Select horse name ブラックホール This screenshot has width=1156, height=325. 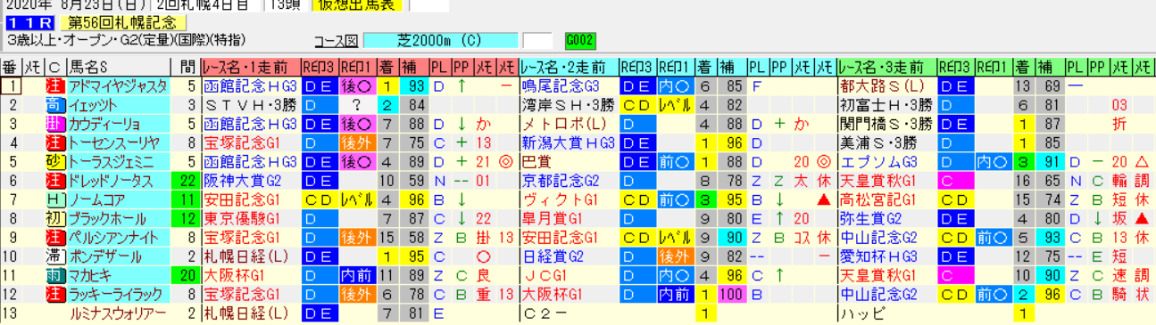coord(119,219)
